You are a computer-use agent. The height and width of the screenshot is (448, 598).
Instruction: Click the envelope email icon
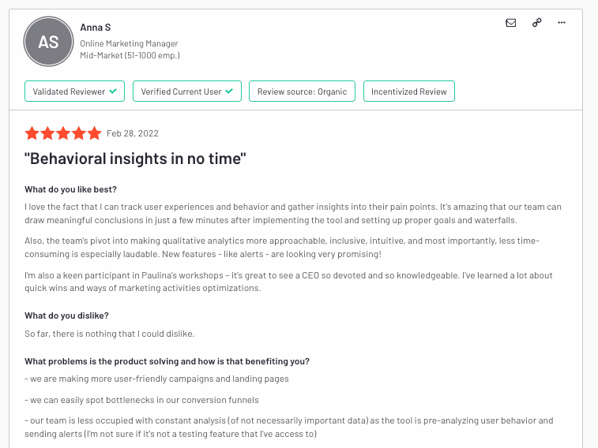510,23
